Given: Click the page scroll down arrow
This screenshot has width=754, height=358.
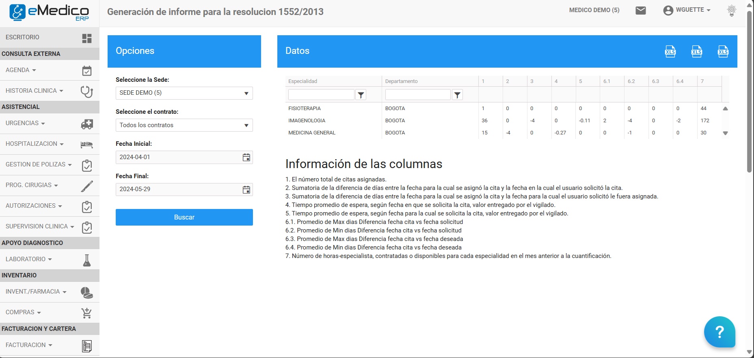Looking at the screenshot, I should click(x=750, y=352).
